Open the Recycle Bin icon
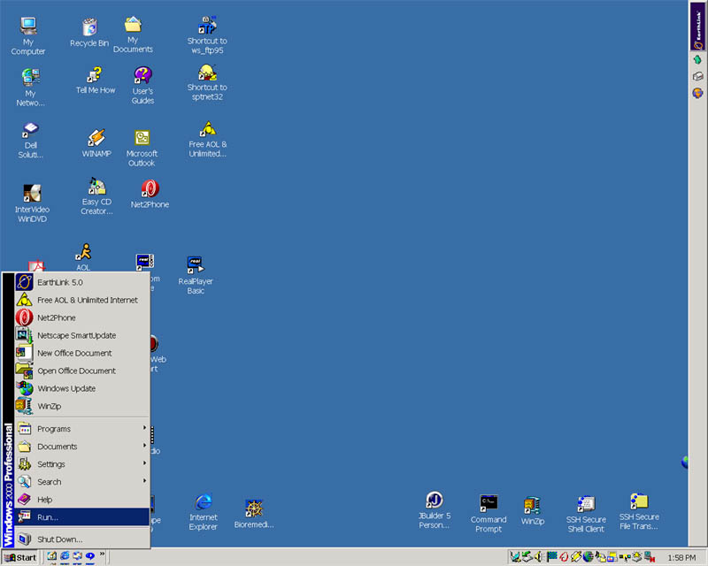 click(x=89, y=33)
